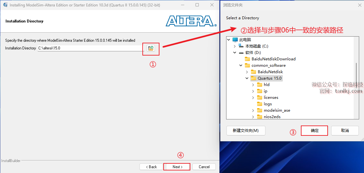Select 此电脑 in the directory tree
Screen dimensions: 364x173
(x=245, y=40)
